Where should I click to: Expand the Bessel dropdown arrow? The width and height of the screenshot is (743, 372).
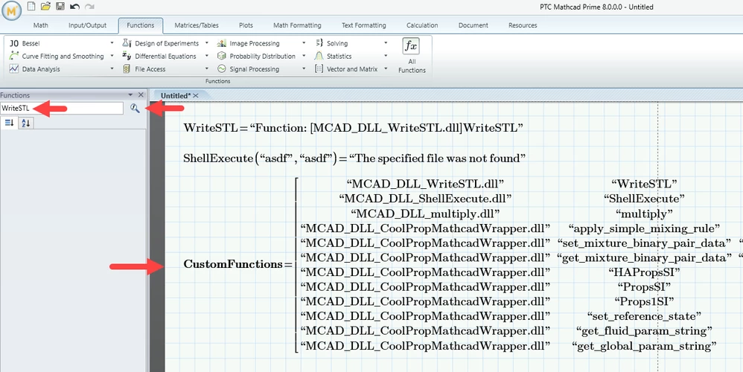[112, 43]
